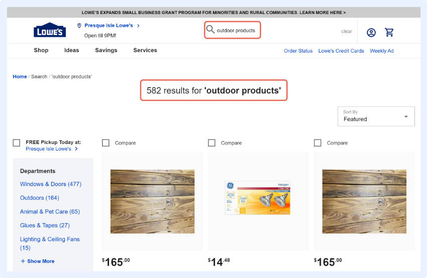Click the store location pin icon
The image size is (427, 278).
79,26
